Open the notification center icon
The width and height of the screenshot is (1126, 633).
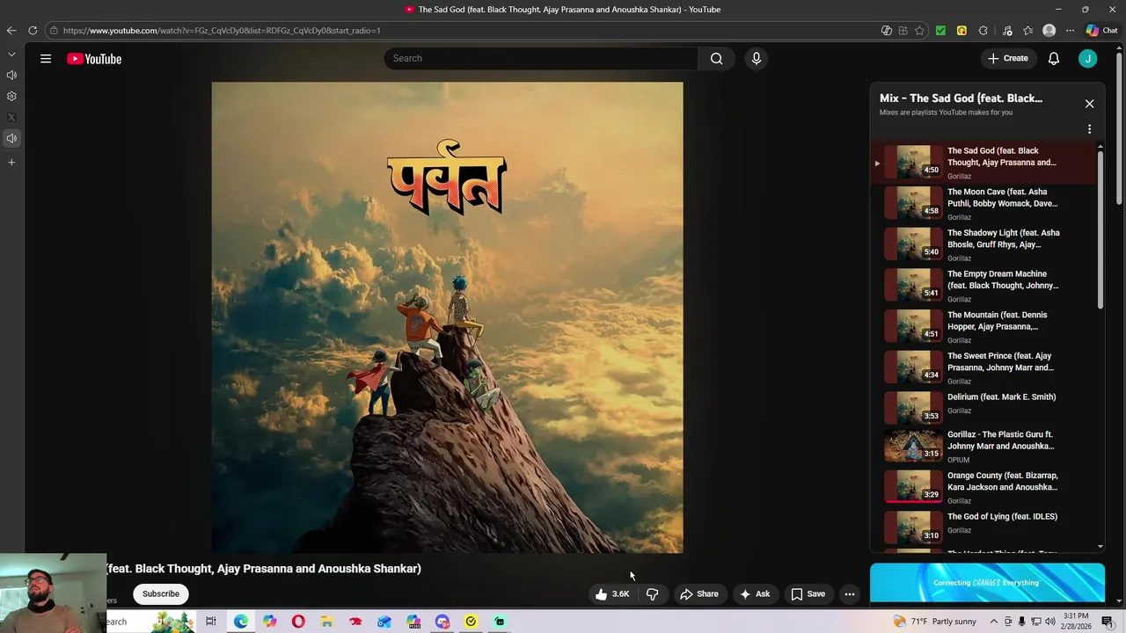tap(1108, 622)
